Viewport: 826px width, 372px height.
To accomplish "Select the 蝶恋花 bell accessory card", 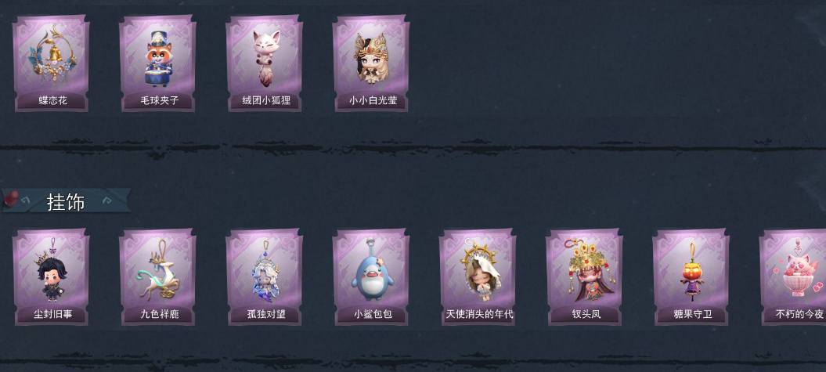I will (x=52, y=63).
